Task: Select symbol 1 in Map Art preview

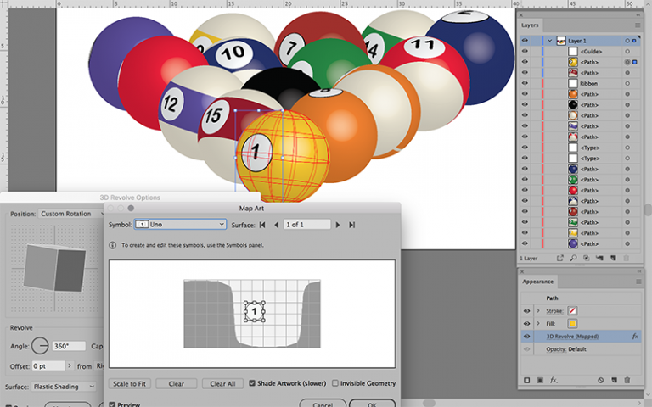Action: pyautogui.click(x=254, y=311)
